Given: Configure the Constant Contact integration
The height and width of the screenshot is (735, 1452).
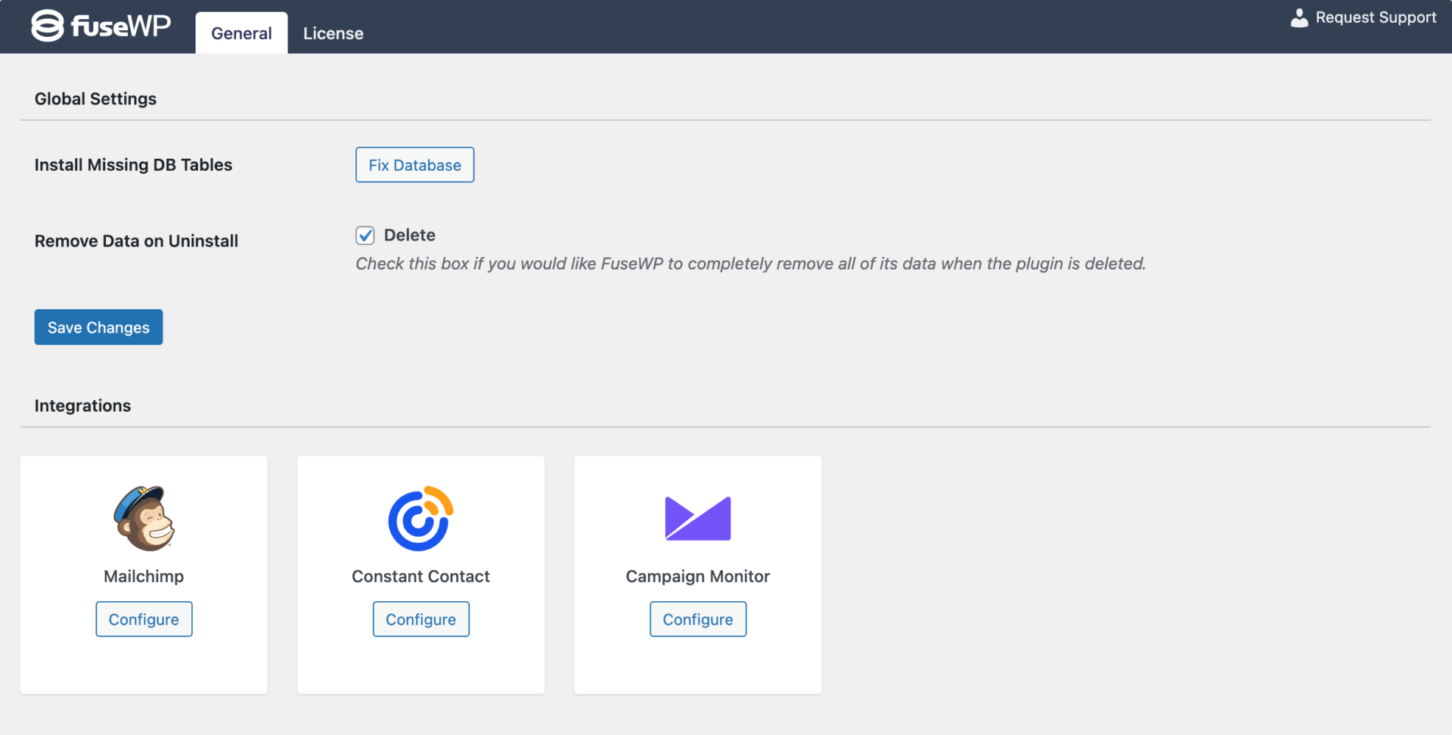Looking at the screenshot, I should [420, 619].
